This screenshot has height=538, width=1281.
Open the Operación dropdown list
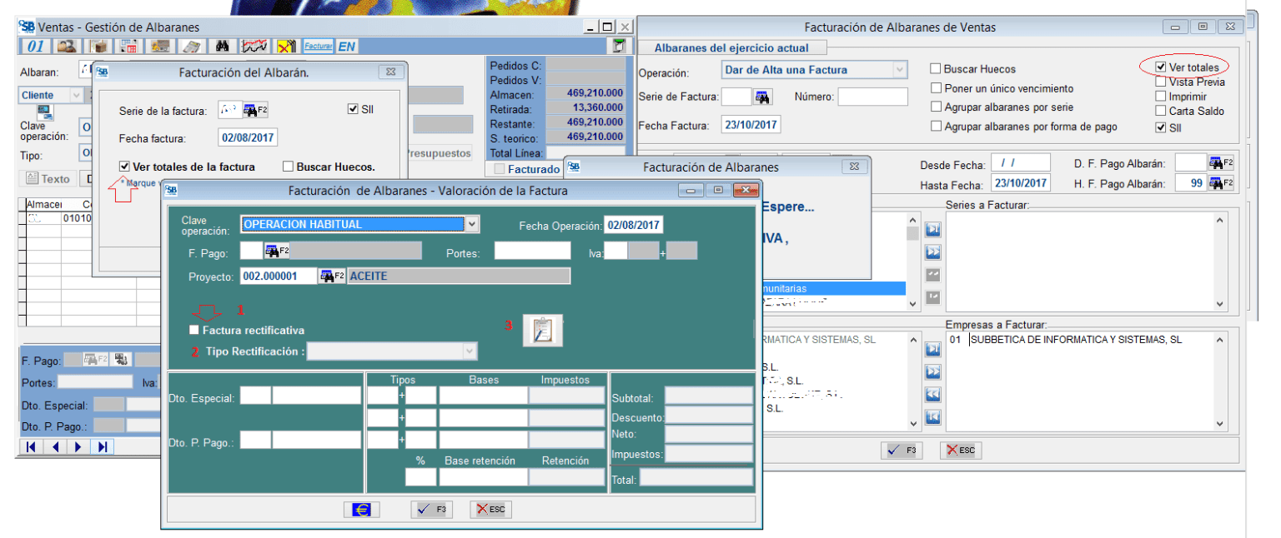899,70
